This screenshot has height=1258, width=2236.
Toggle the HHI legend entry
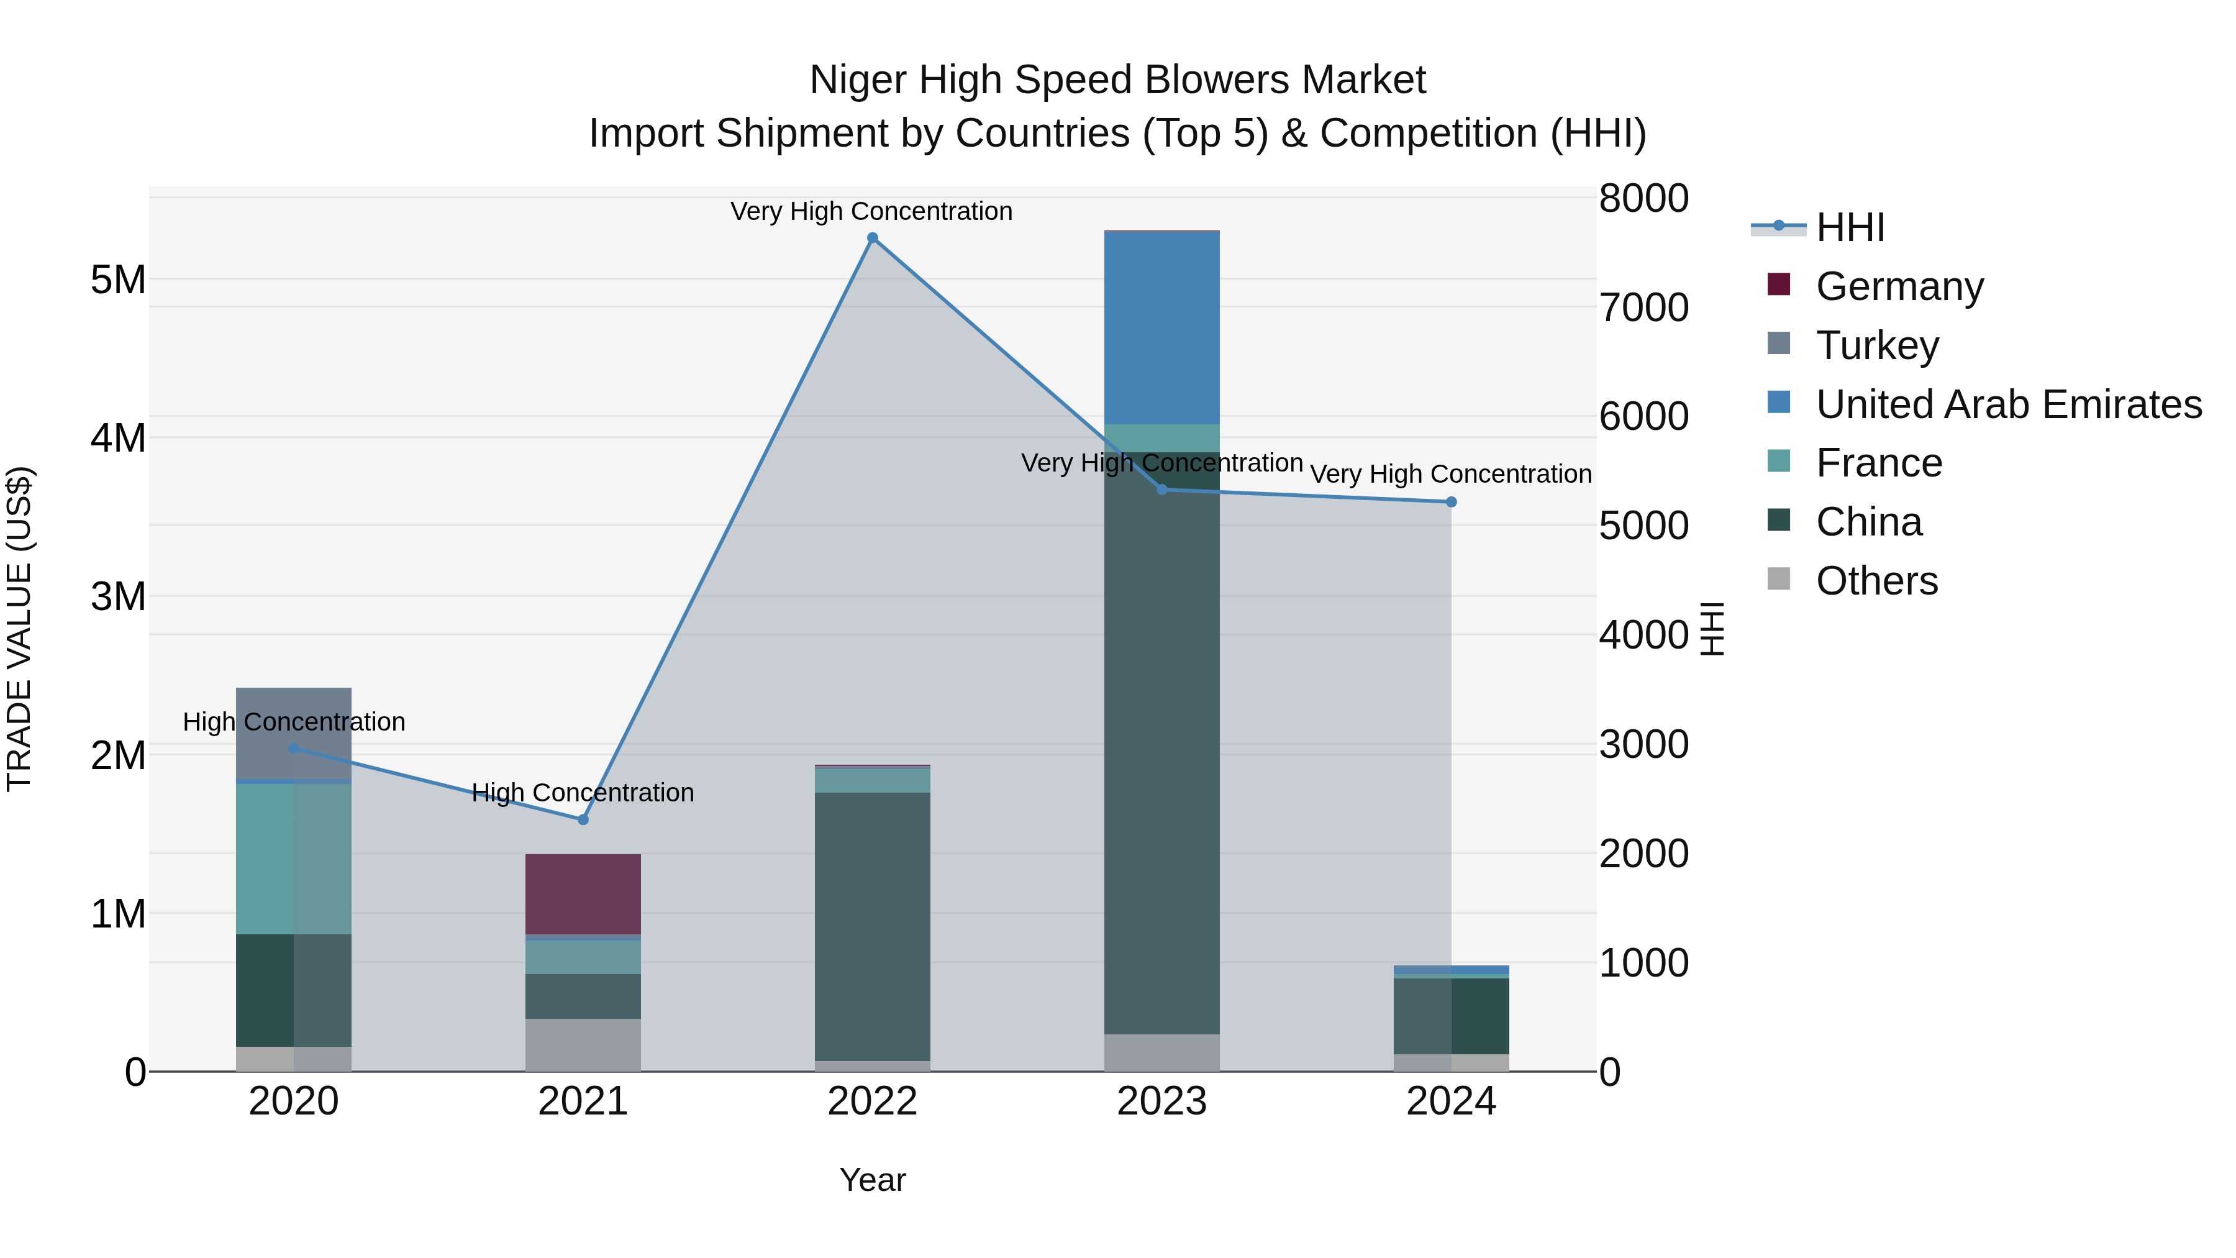coord(1819,227)
